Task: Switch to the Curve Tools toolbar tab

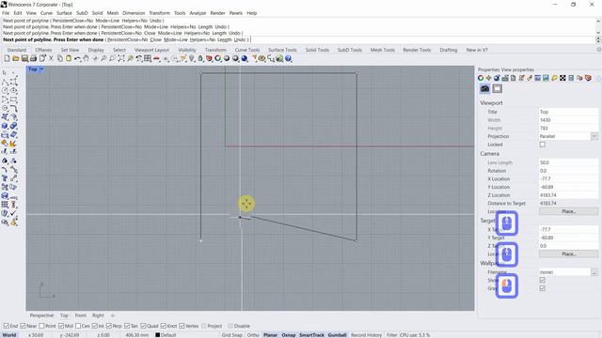Action: (x=247, y=50)
